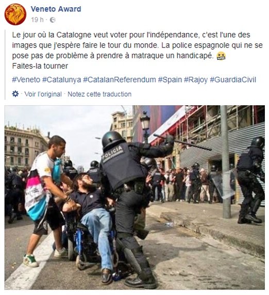Open the #Spain hashtag
Viewport: 269px width, 295px height.
[170, 80]
